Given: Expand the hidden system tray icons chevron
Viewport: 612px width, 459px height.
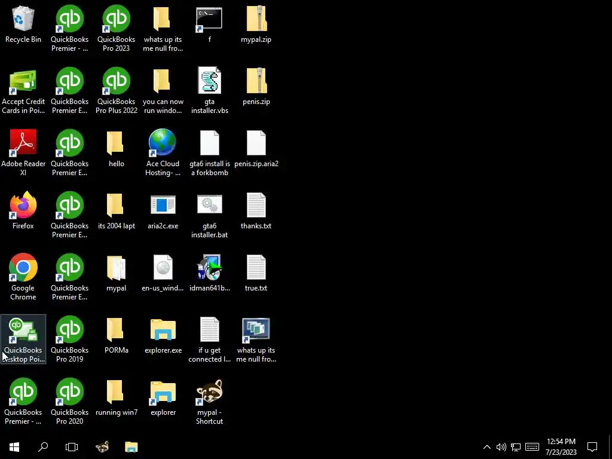Looking at the screenshot, I should click(x=486, y=447).
